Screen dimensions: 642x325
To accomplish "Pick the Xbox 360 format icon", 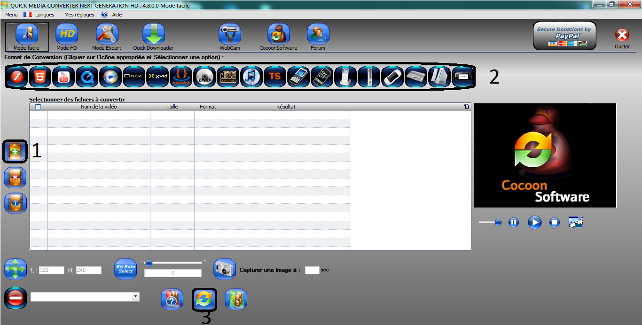I will 369,76.
